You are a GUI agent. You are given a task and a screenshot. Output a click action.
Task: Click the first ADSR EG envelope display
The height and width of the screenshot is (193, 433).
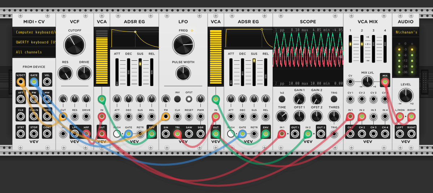point(135,38)
